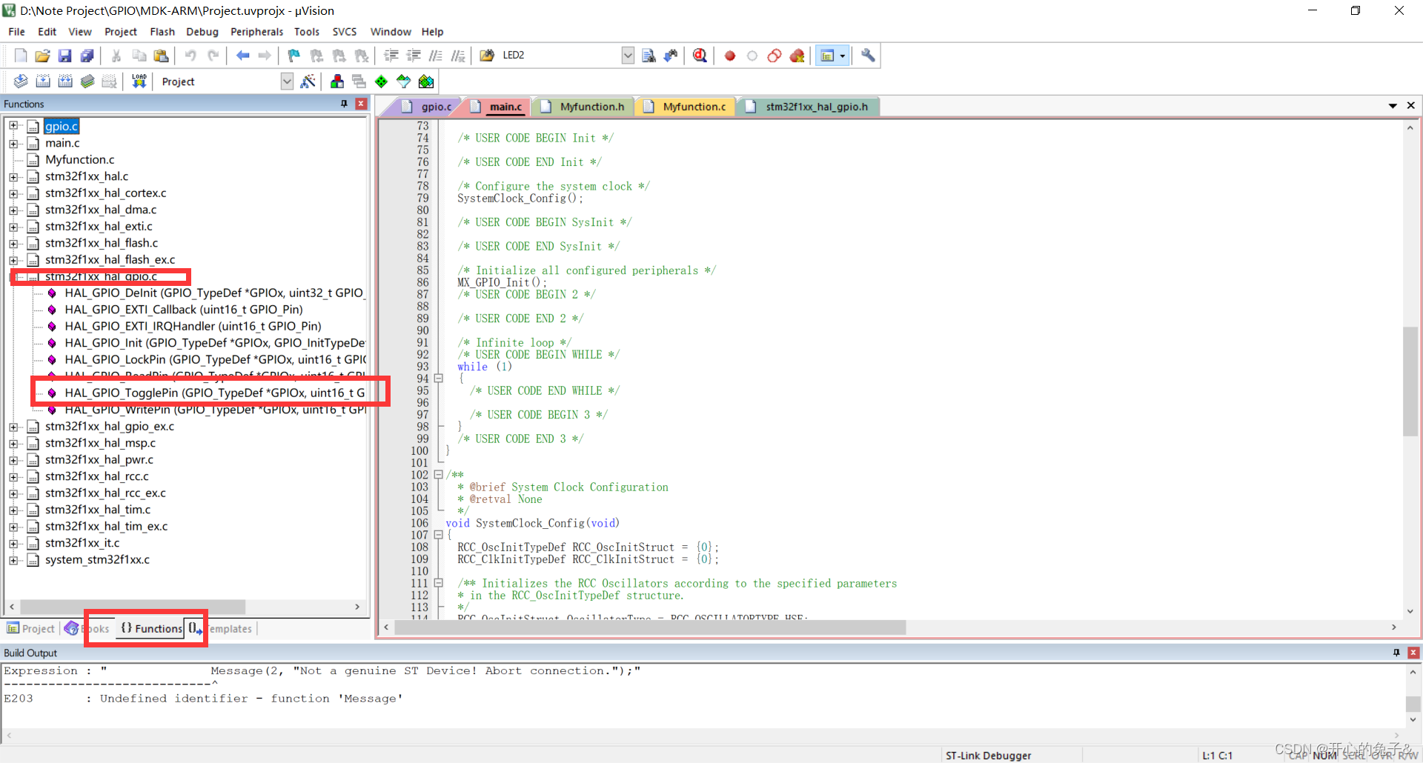
Task: Close the Build Output panel
Action: [1413, 653]
